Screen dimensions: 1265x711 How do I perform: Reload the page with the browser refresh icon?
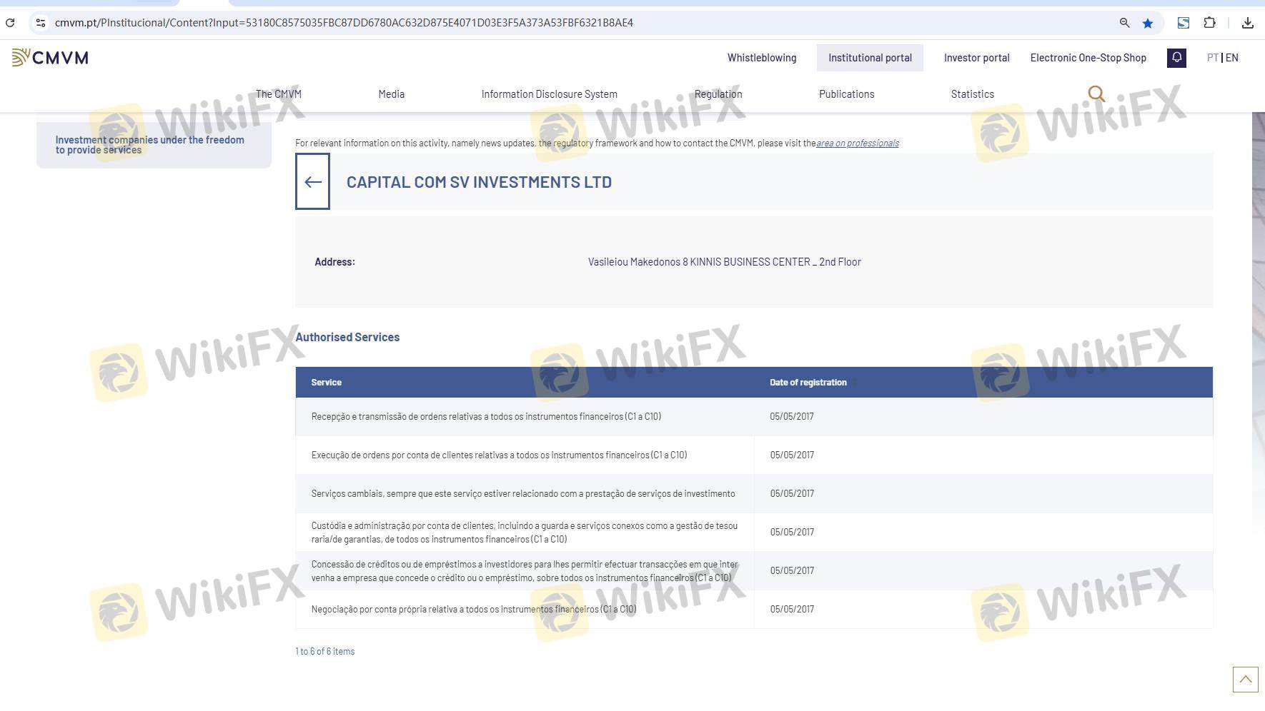point(10,23)
